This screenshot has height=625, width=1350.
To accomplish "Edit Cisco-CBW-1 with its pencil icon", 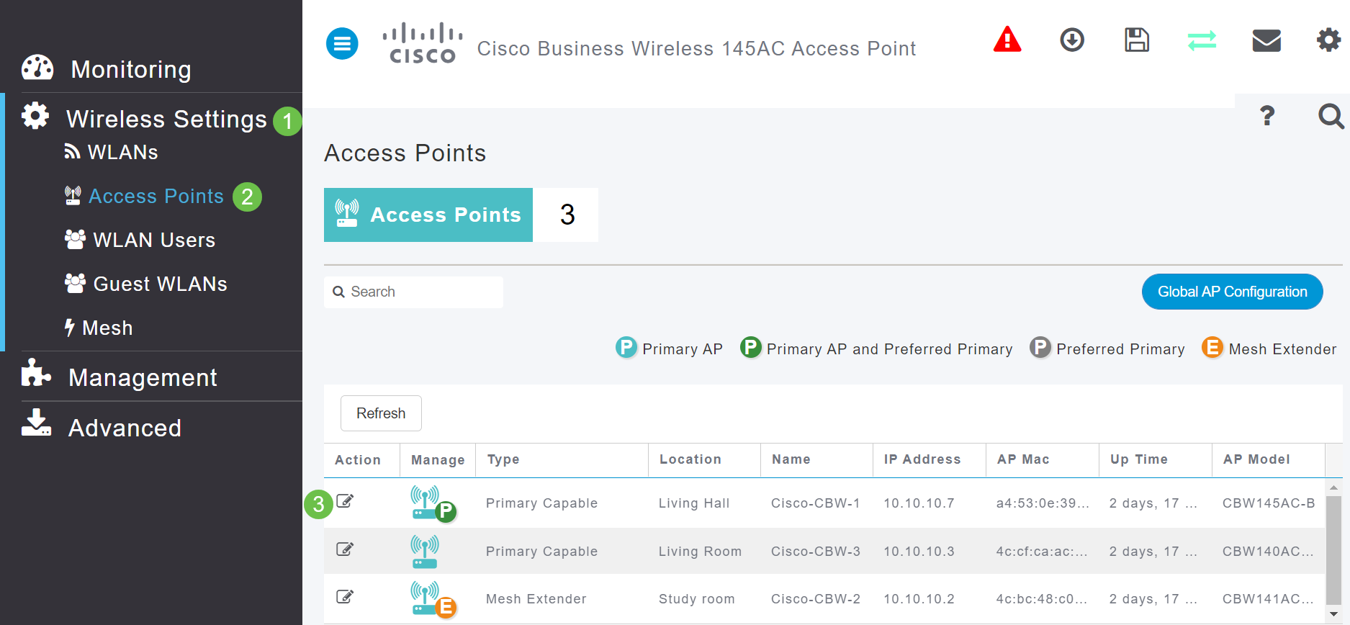I will coord(345,501).
